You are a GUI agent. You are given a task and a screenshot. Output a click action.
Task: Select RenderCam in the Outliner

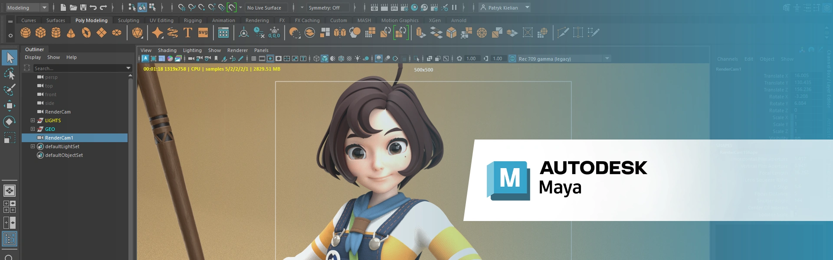point(58,112)
